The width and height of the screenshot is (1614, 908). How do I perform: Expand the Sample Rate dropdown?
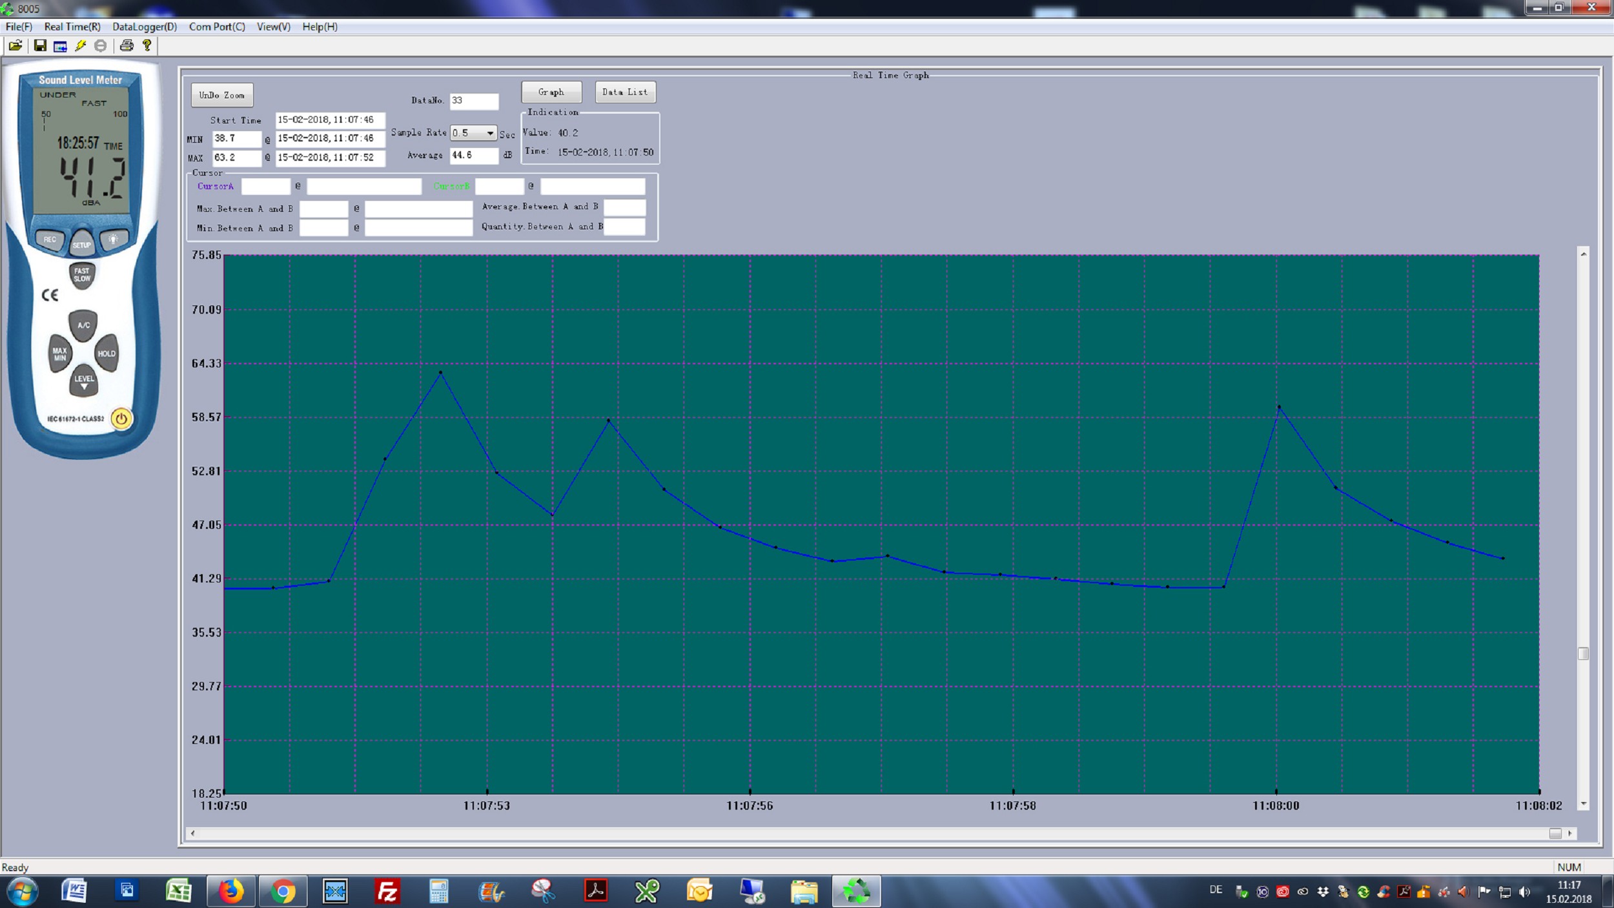click(x=489, y=133)
